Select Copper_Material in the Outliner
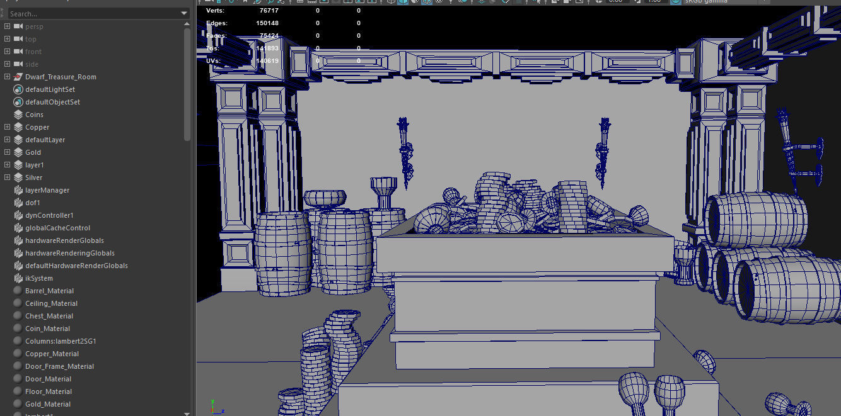 (x=52, y=354)
